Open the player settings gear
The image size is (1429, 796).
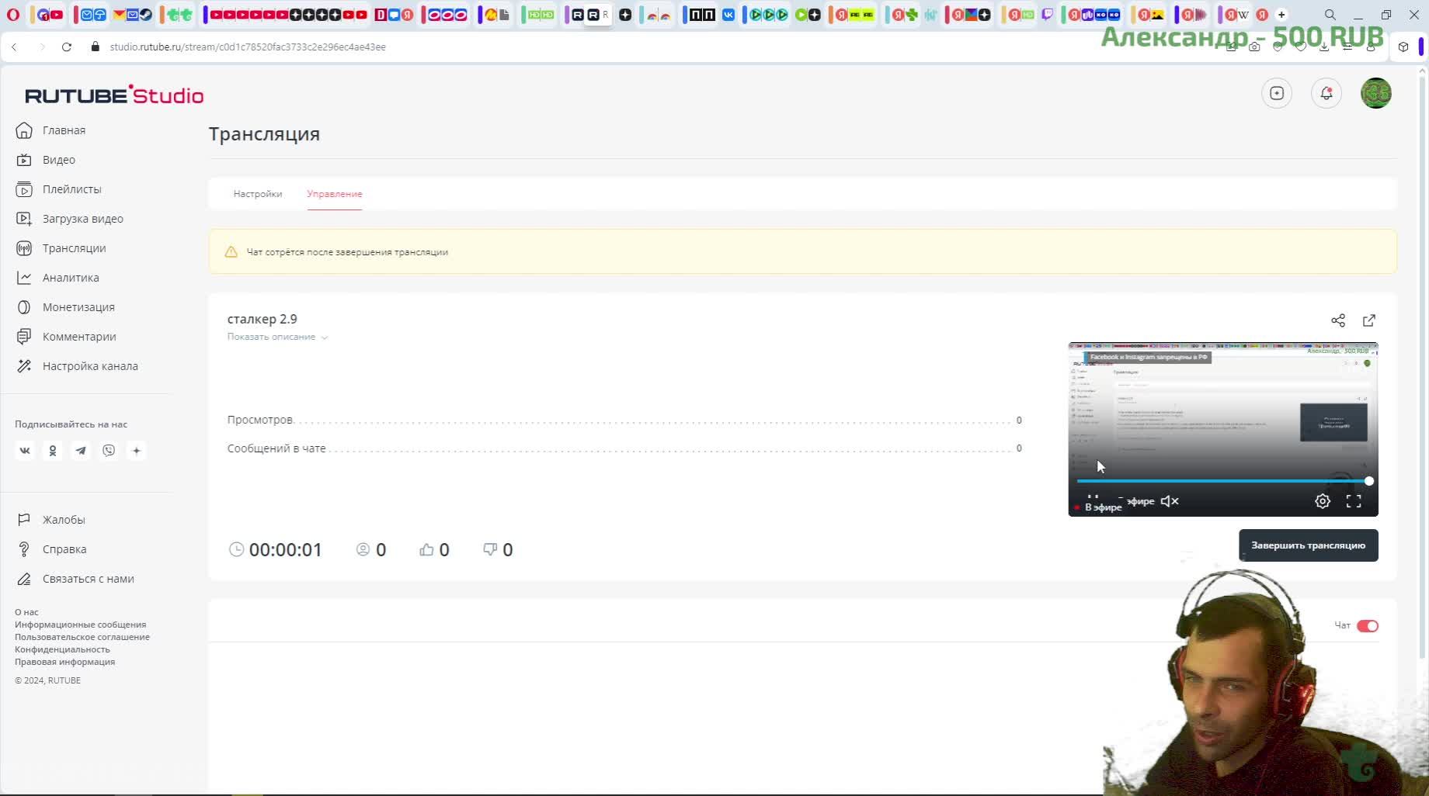pos(1323,501)
